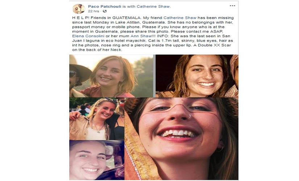The height and width of the screenshot is (181, 299).
Task: Click the checkered headscarf in dark photo
Action: pos(235,66)
